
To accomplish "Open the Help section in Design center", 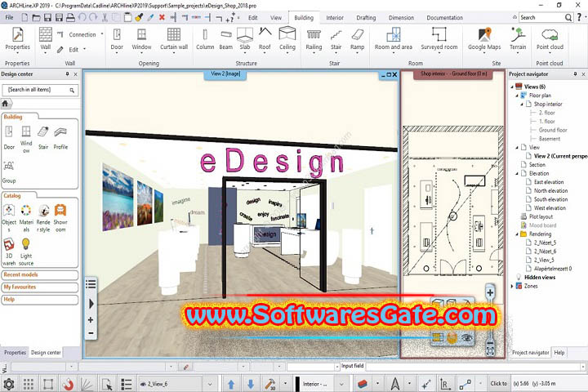I will (x=40, y=300).
